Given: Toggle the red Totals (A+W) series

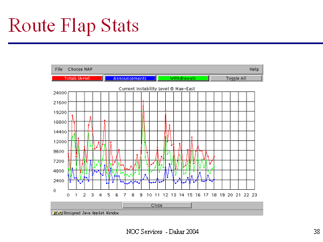Looking at the screenshot, I should pos(78,79).
